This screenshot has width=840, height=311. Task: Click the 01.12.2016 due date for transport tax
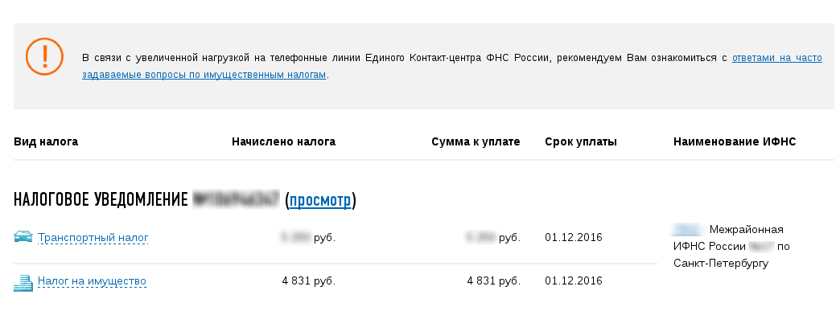(574, 238)
